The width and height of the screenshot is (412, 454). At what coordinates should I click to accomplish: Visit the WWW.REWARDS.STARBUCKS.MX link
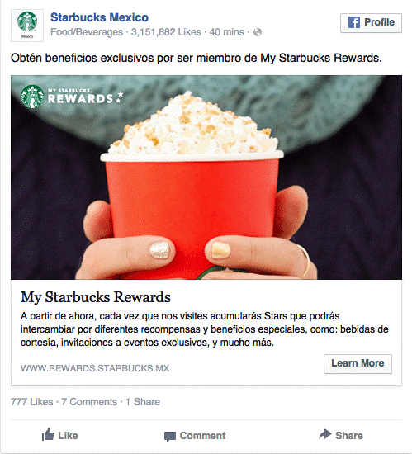click(x=95, y=368)
